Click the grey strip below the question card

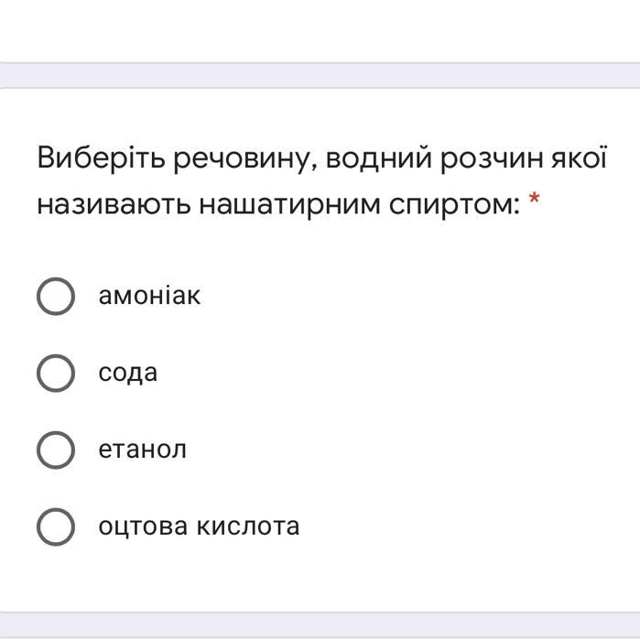coord(320,626)
